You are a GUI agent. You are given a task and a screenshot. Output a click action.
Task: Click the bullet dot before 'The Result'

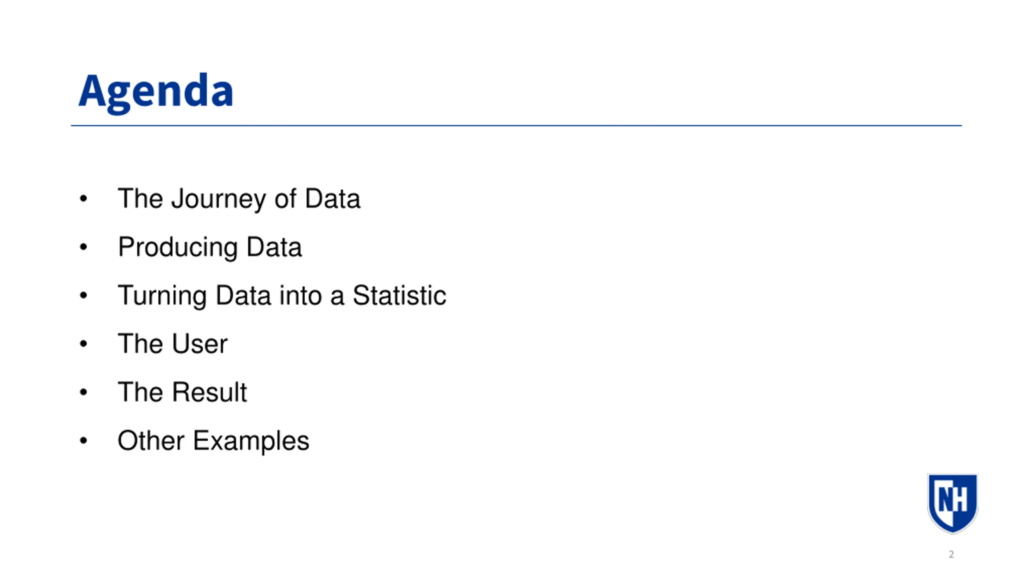click(x=84, y=392)
